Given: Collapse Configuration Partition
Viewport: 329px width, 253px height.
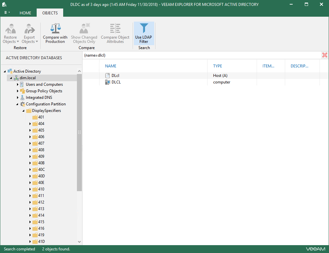Looking at the screenshot, I should tap(17, 104).
